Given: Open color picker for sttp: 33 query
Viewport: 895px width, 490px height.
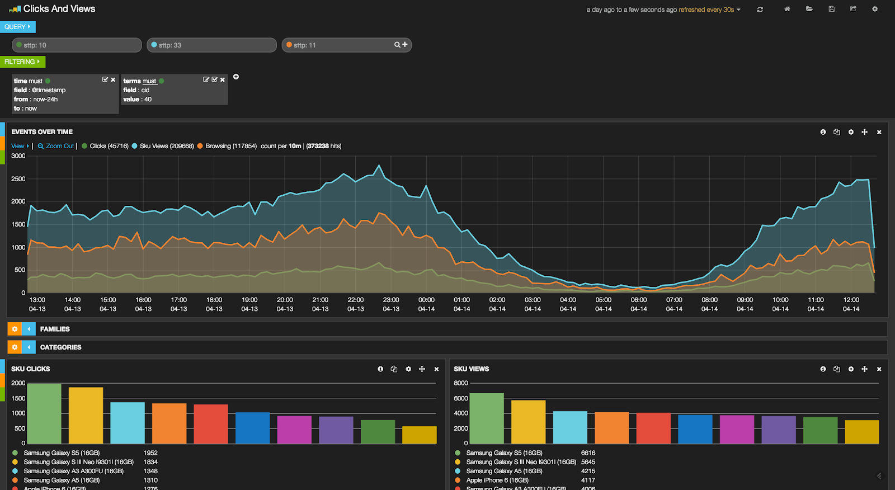Looking at the screenshot, I should click(154, 45).
